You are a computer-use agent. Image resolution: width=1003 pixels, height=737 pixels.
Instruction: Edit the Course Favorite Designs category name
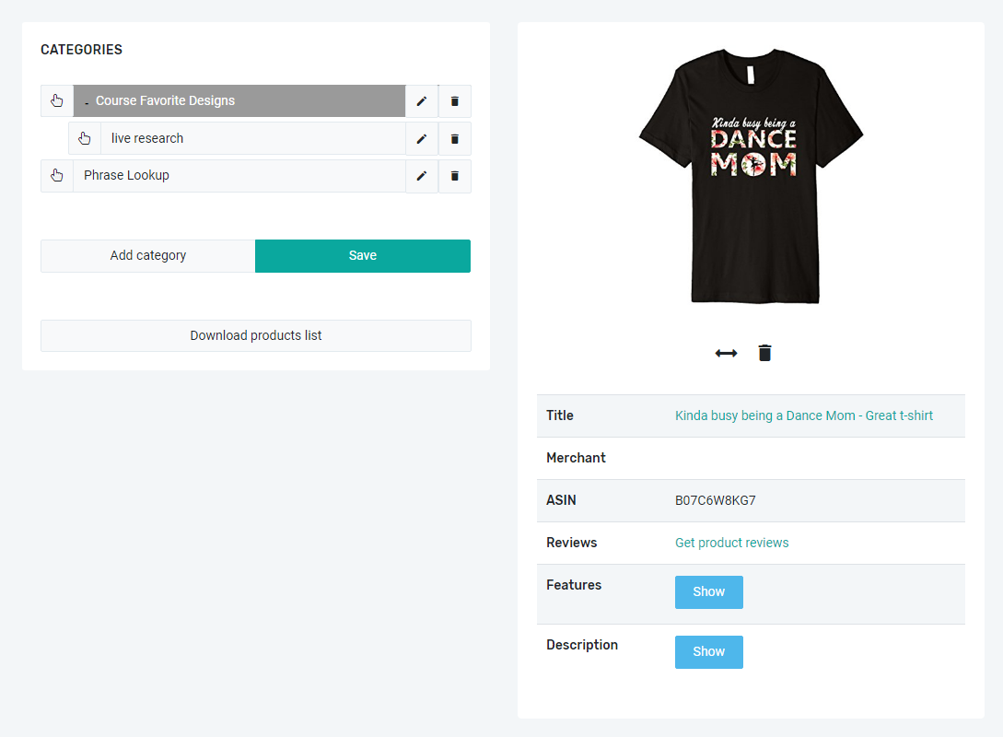[x=421, y=101]
